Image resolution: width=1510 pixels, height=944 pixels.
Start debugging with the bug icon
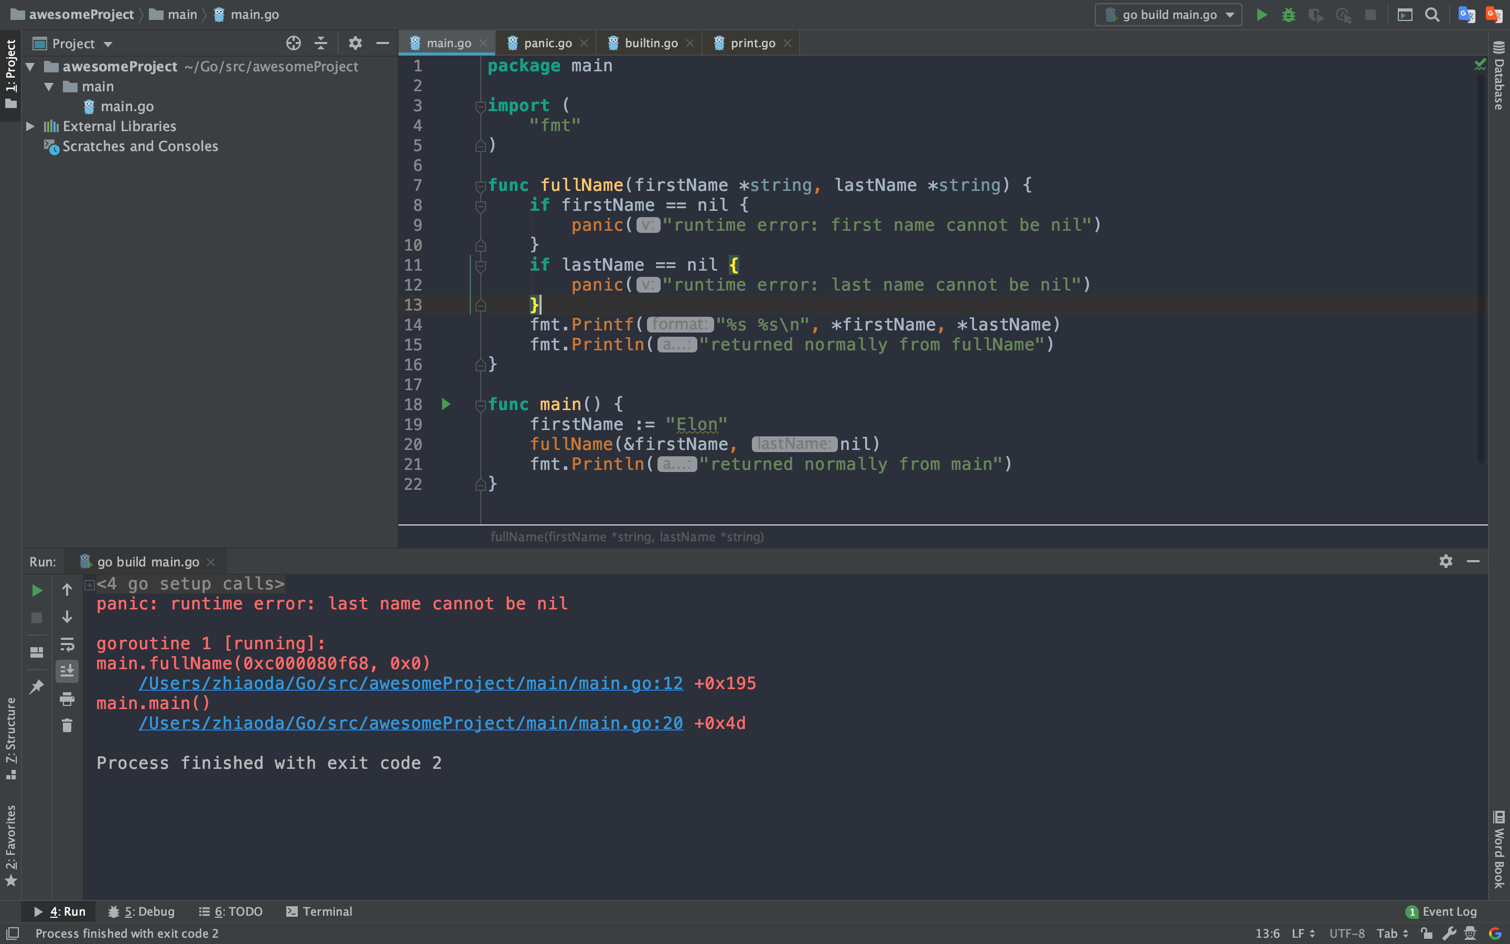(x=1289, y=14)
